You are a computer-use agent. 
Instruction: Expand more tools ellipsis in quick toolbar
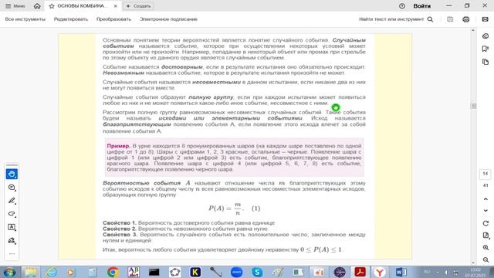tap(12, 254)
